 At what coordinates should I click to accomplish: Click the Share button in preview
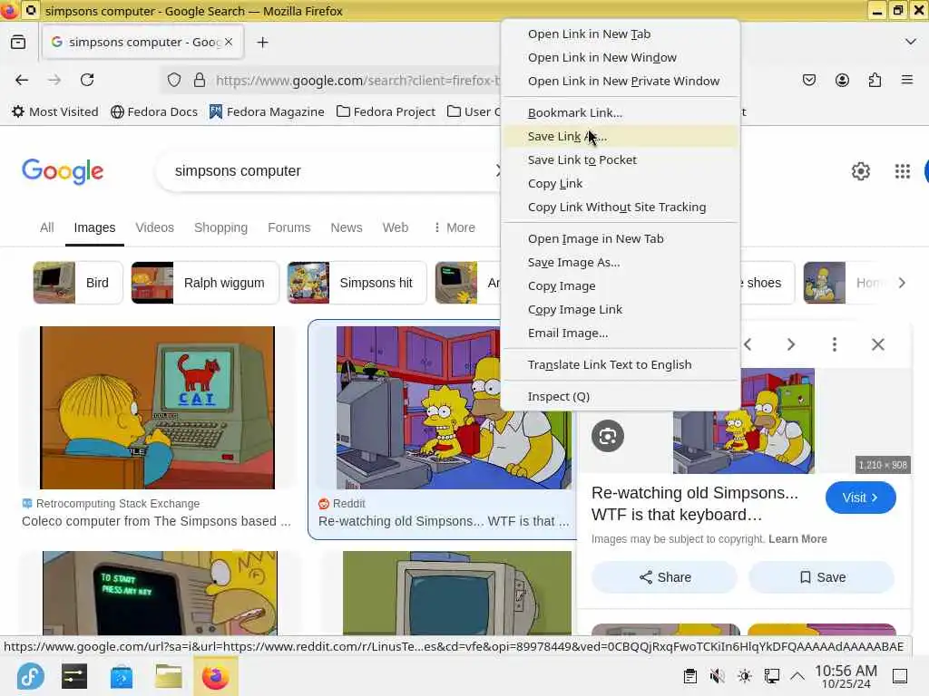click(665, 577)
